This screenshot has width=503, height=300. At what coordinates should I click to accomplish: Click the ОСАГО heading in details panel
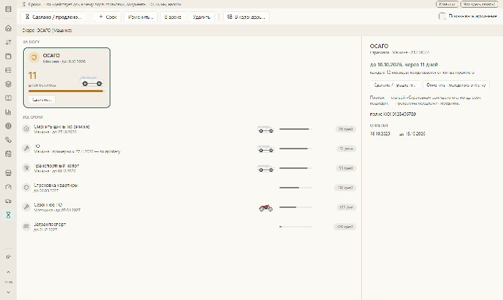[x=379, y=46]
